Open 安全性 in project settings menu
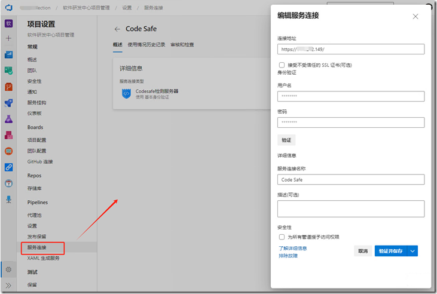 tap(34, 81)
